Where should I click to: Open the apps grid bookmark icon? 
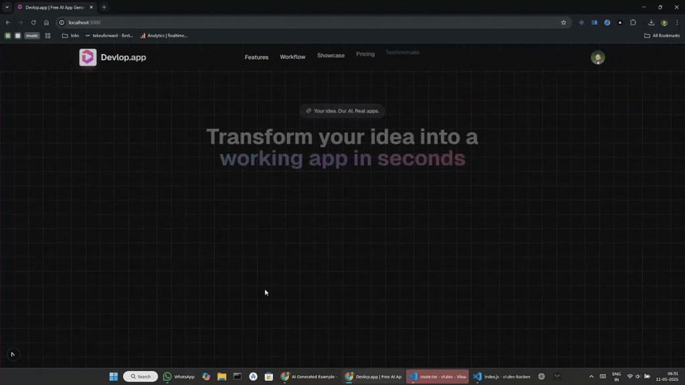tap(47, 36)
